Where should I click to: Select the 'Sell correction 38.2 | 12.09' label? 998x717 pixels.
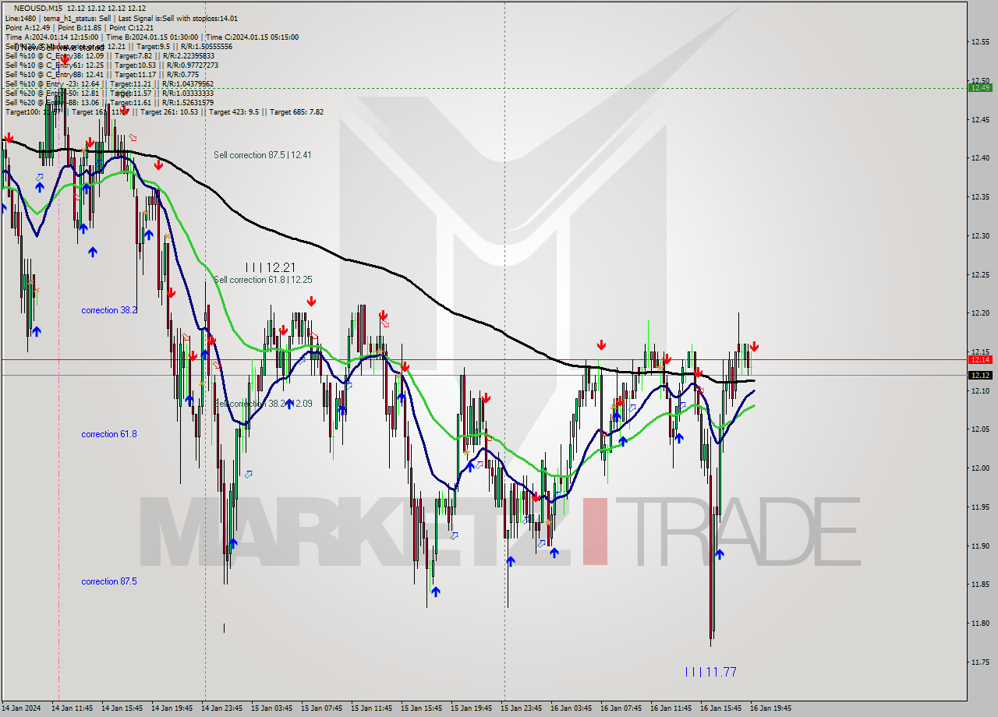(x=263, y=404)
